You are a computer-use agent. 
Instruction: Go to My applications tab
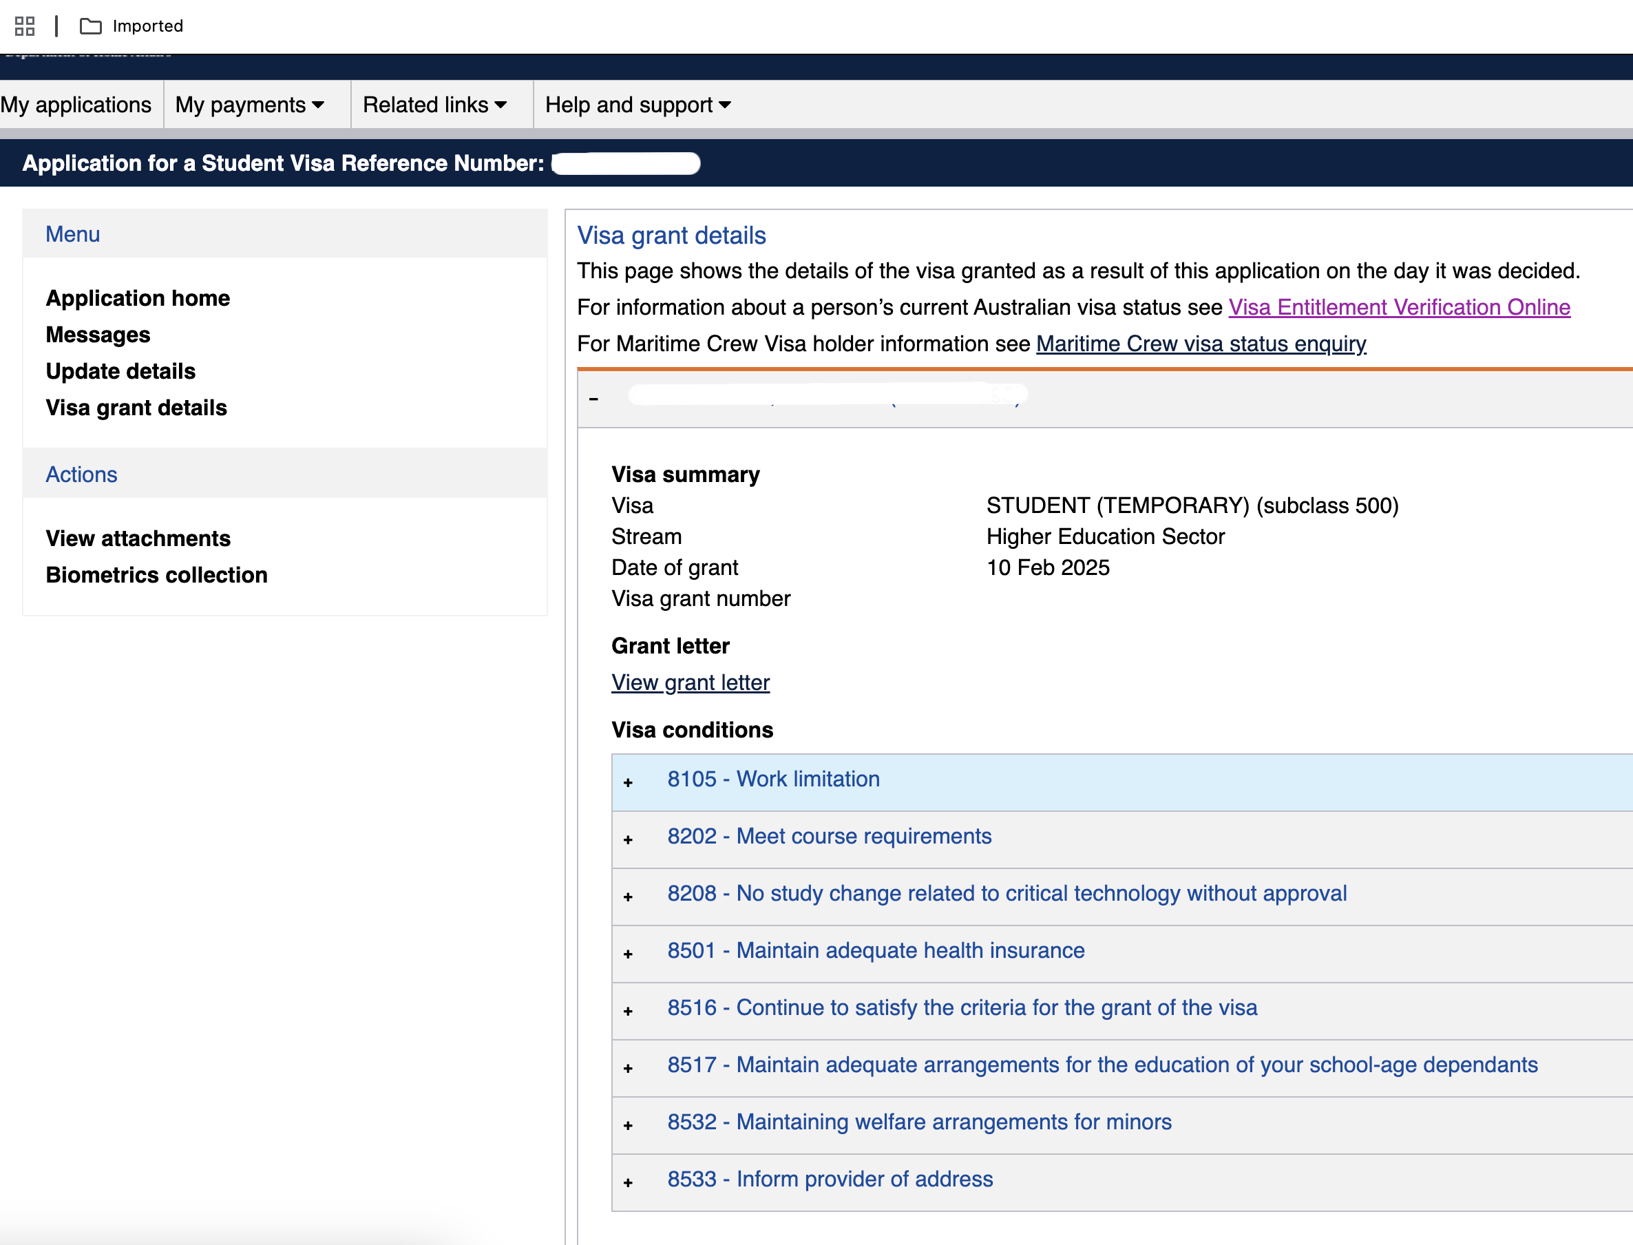76,105
